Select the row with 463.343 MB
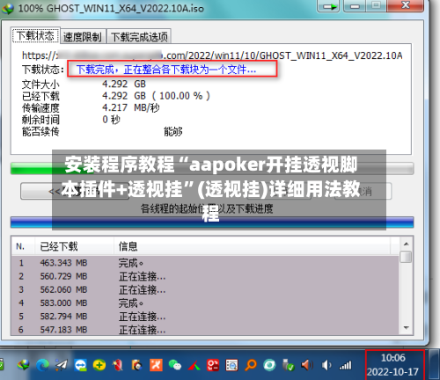This screenshot has height=380, width=440. click(205, 263)
